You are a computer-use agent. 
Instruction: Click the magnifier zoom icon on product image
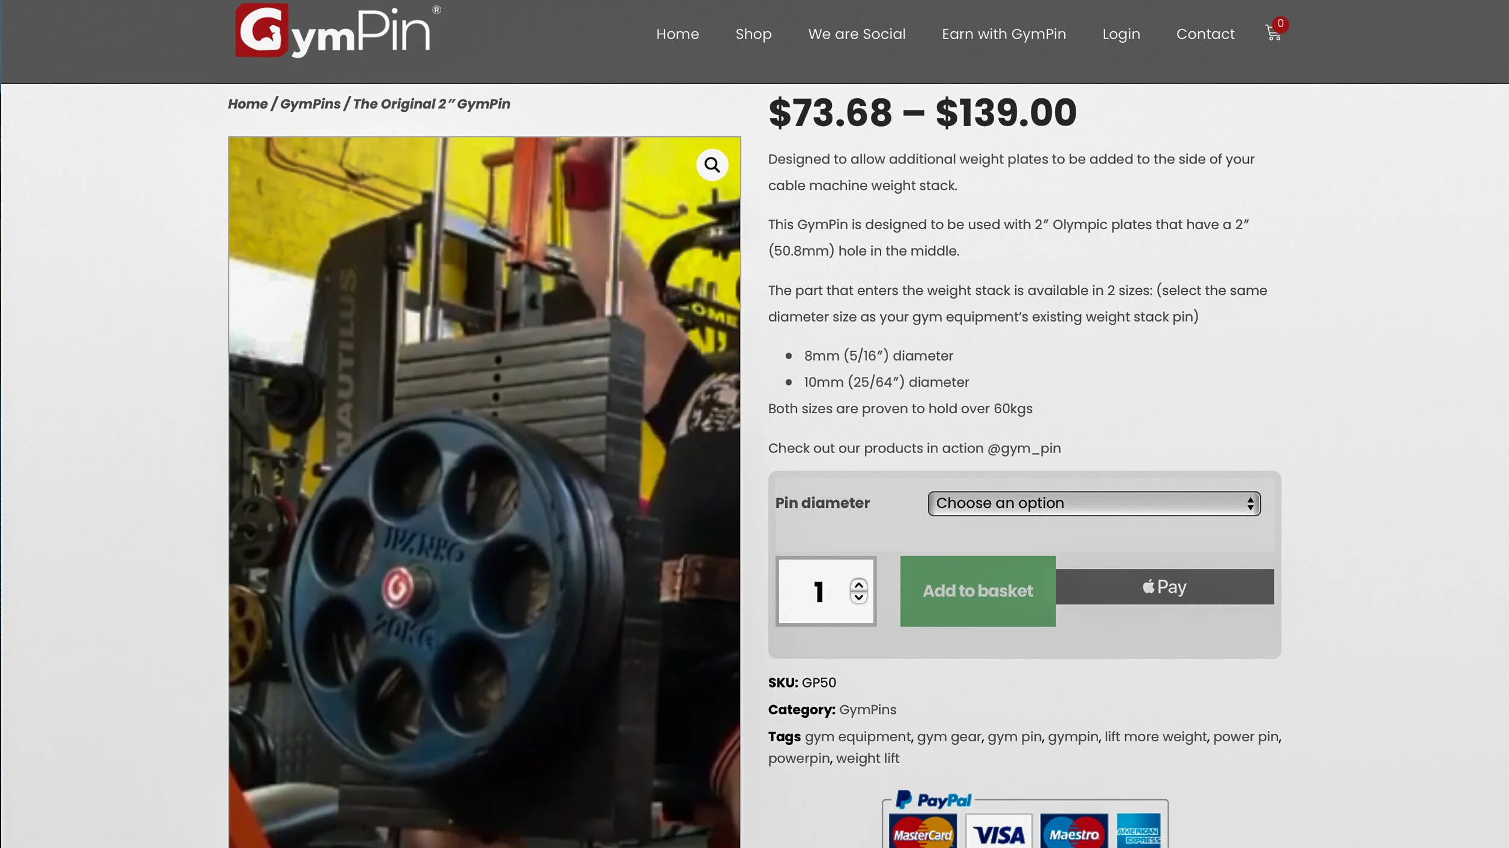coord(712,165)
